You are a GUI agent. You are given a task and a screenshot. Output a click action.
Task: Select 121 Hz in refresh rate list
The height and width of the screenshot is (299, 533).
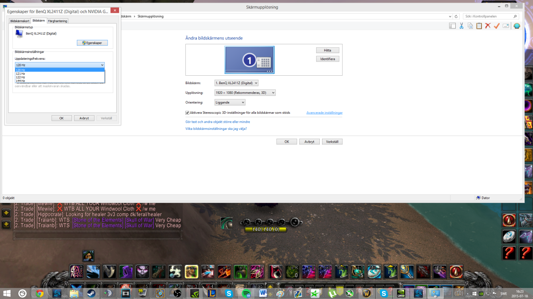[60, 74]
